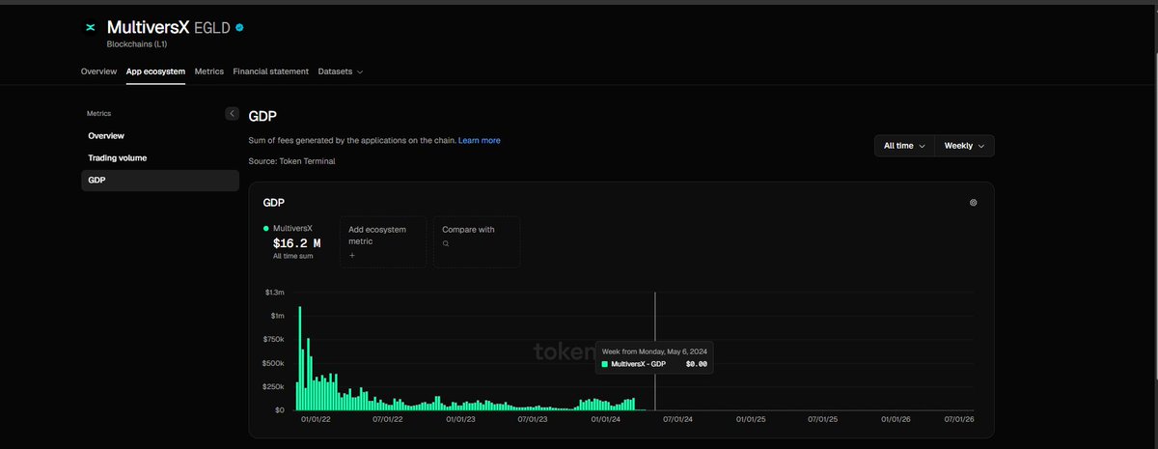Select the App ecosystem tab
The width and height of the screenshot is (1158, 449).
pyautogui.click(x=155, y=71)
